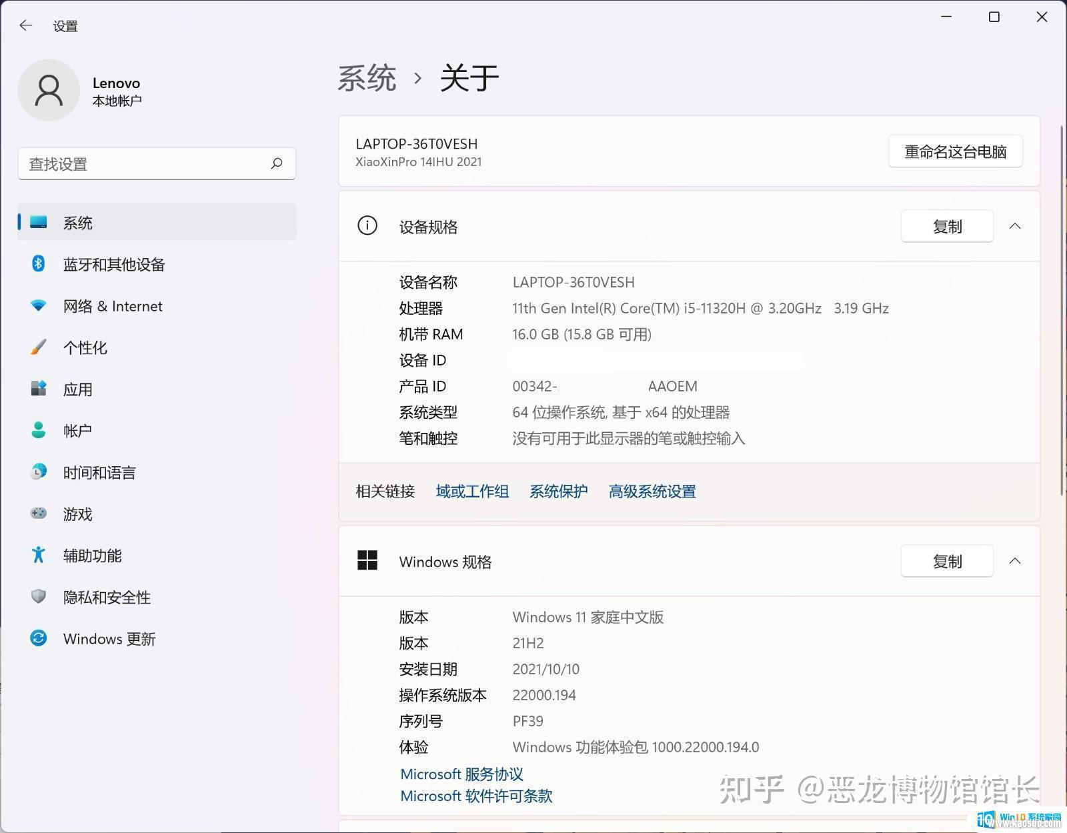1067x833 pixels.
Task: Select device name LAPTOP-36T0VESH under 设备名称
Action: (574, 282)
